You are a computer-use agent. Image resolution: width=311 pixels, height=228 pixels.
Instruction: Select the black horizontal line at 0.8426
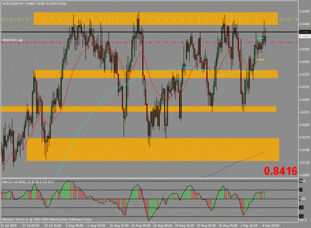coord(150,32)
